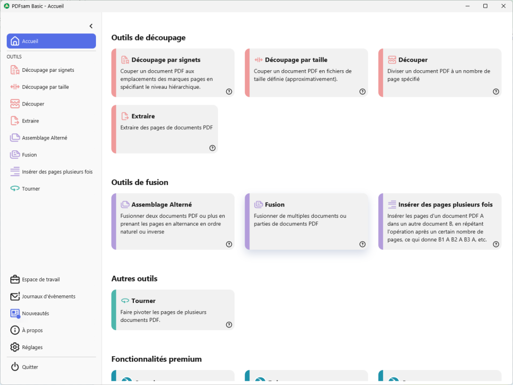Close the PDFsam Basic window

(x=503, y=6)
